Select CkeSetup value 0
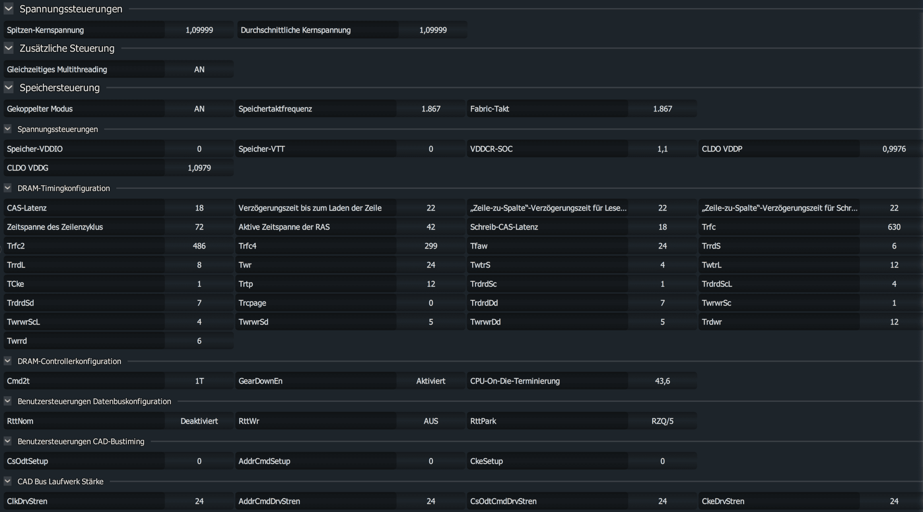This screenshot has height=512, width=923. click(662, 461)
